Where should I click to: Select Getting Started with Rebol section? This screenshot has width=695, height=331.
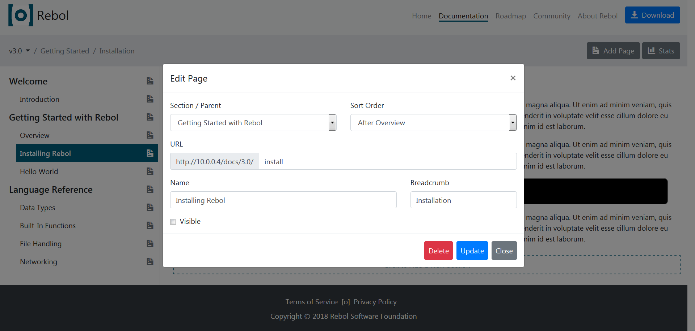point(64,117)
